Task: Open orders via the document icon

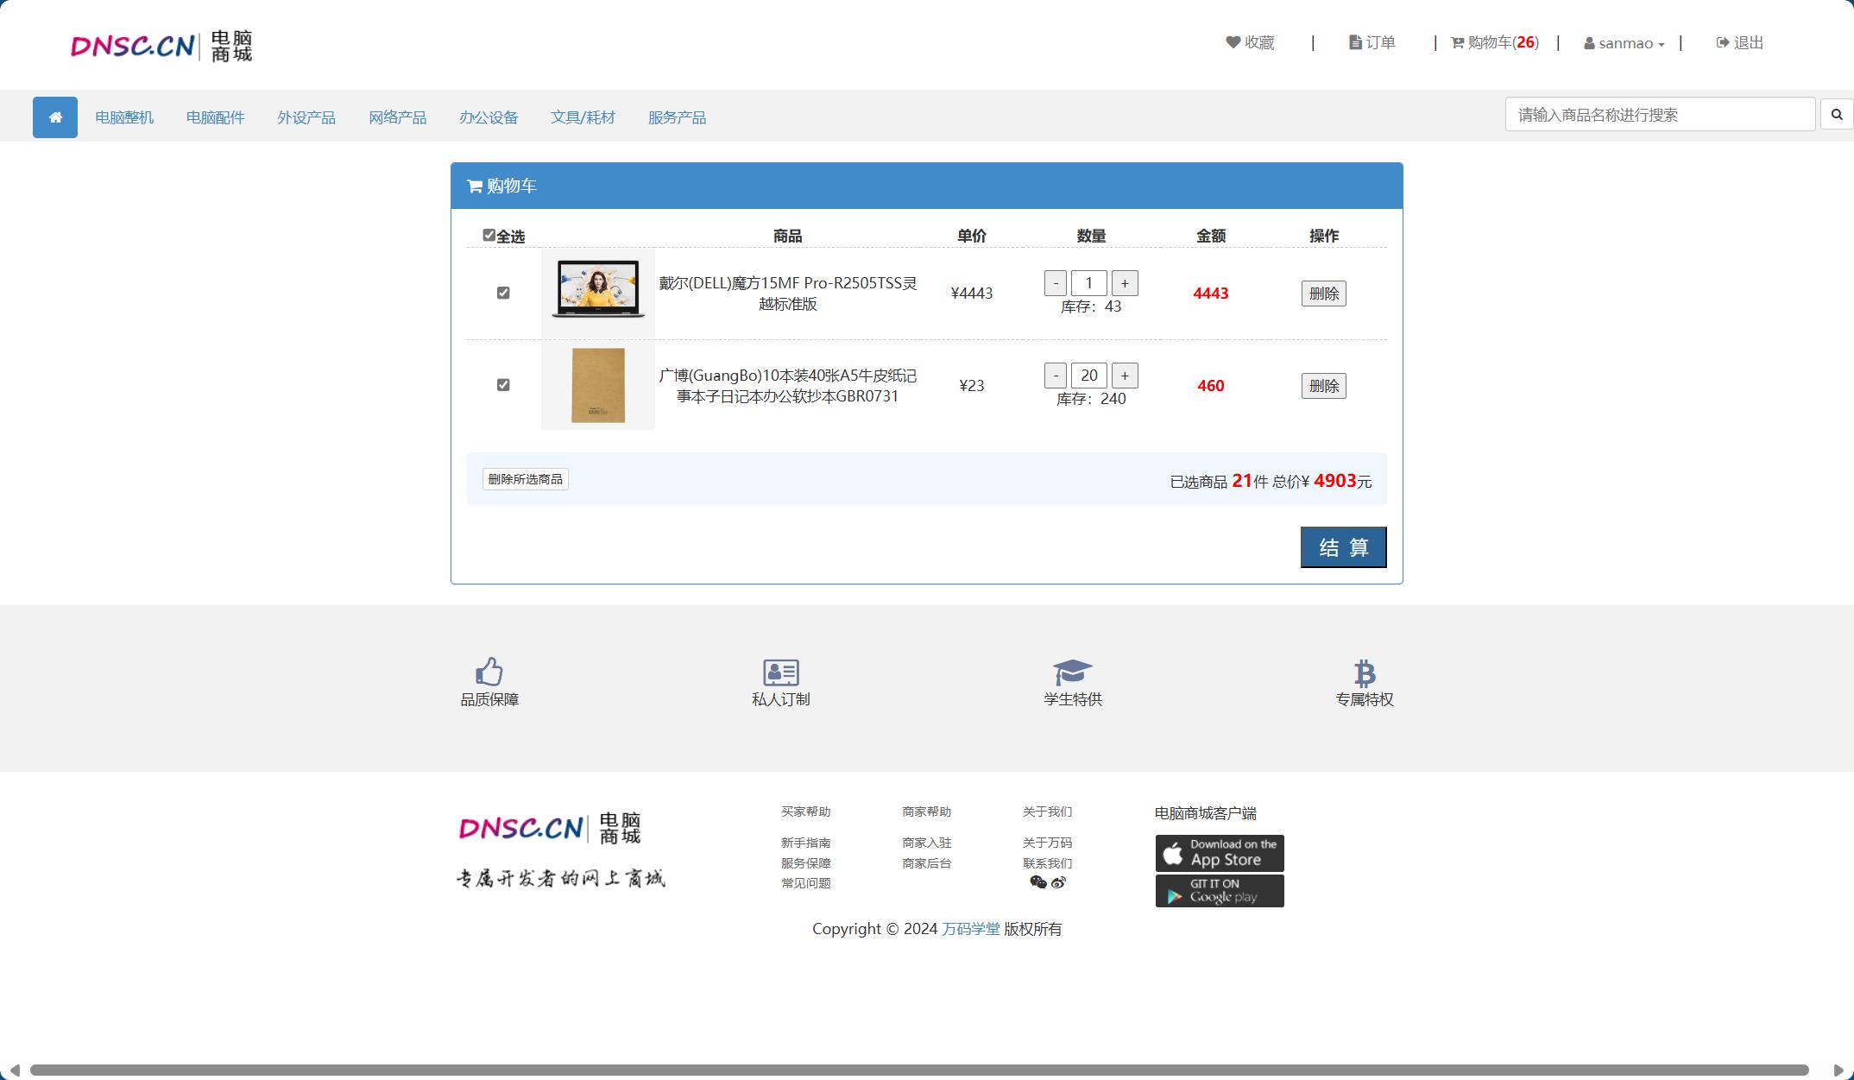Action: [x=1372, y=42]
